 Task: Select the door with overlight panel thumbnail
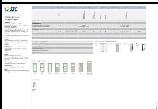[x=89, y=67]
